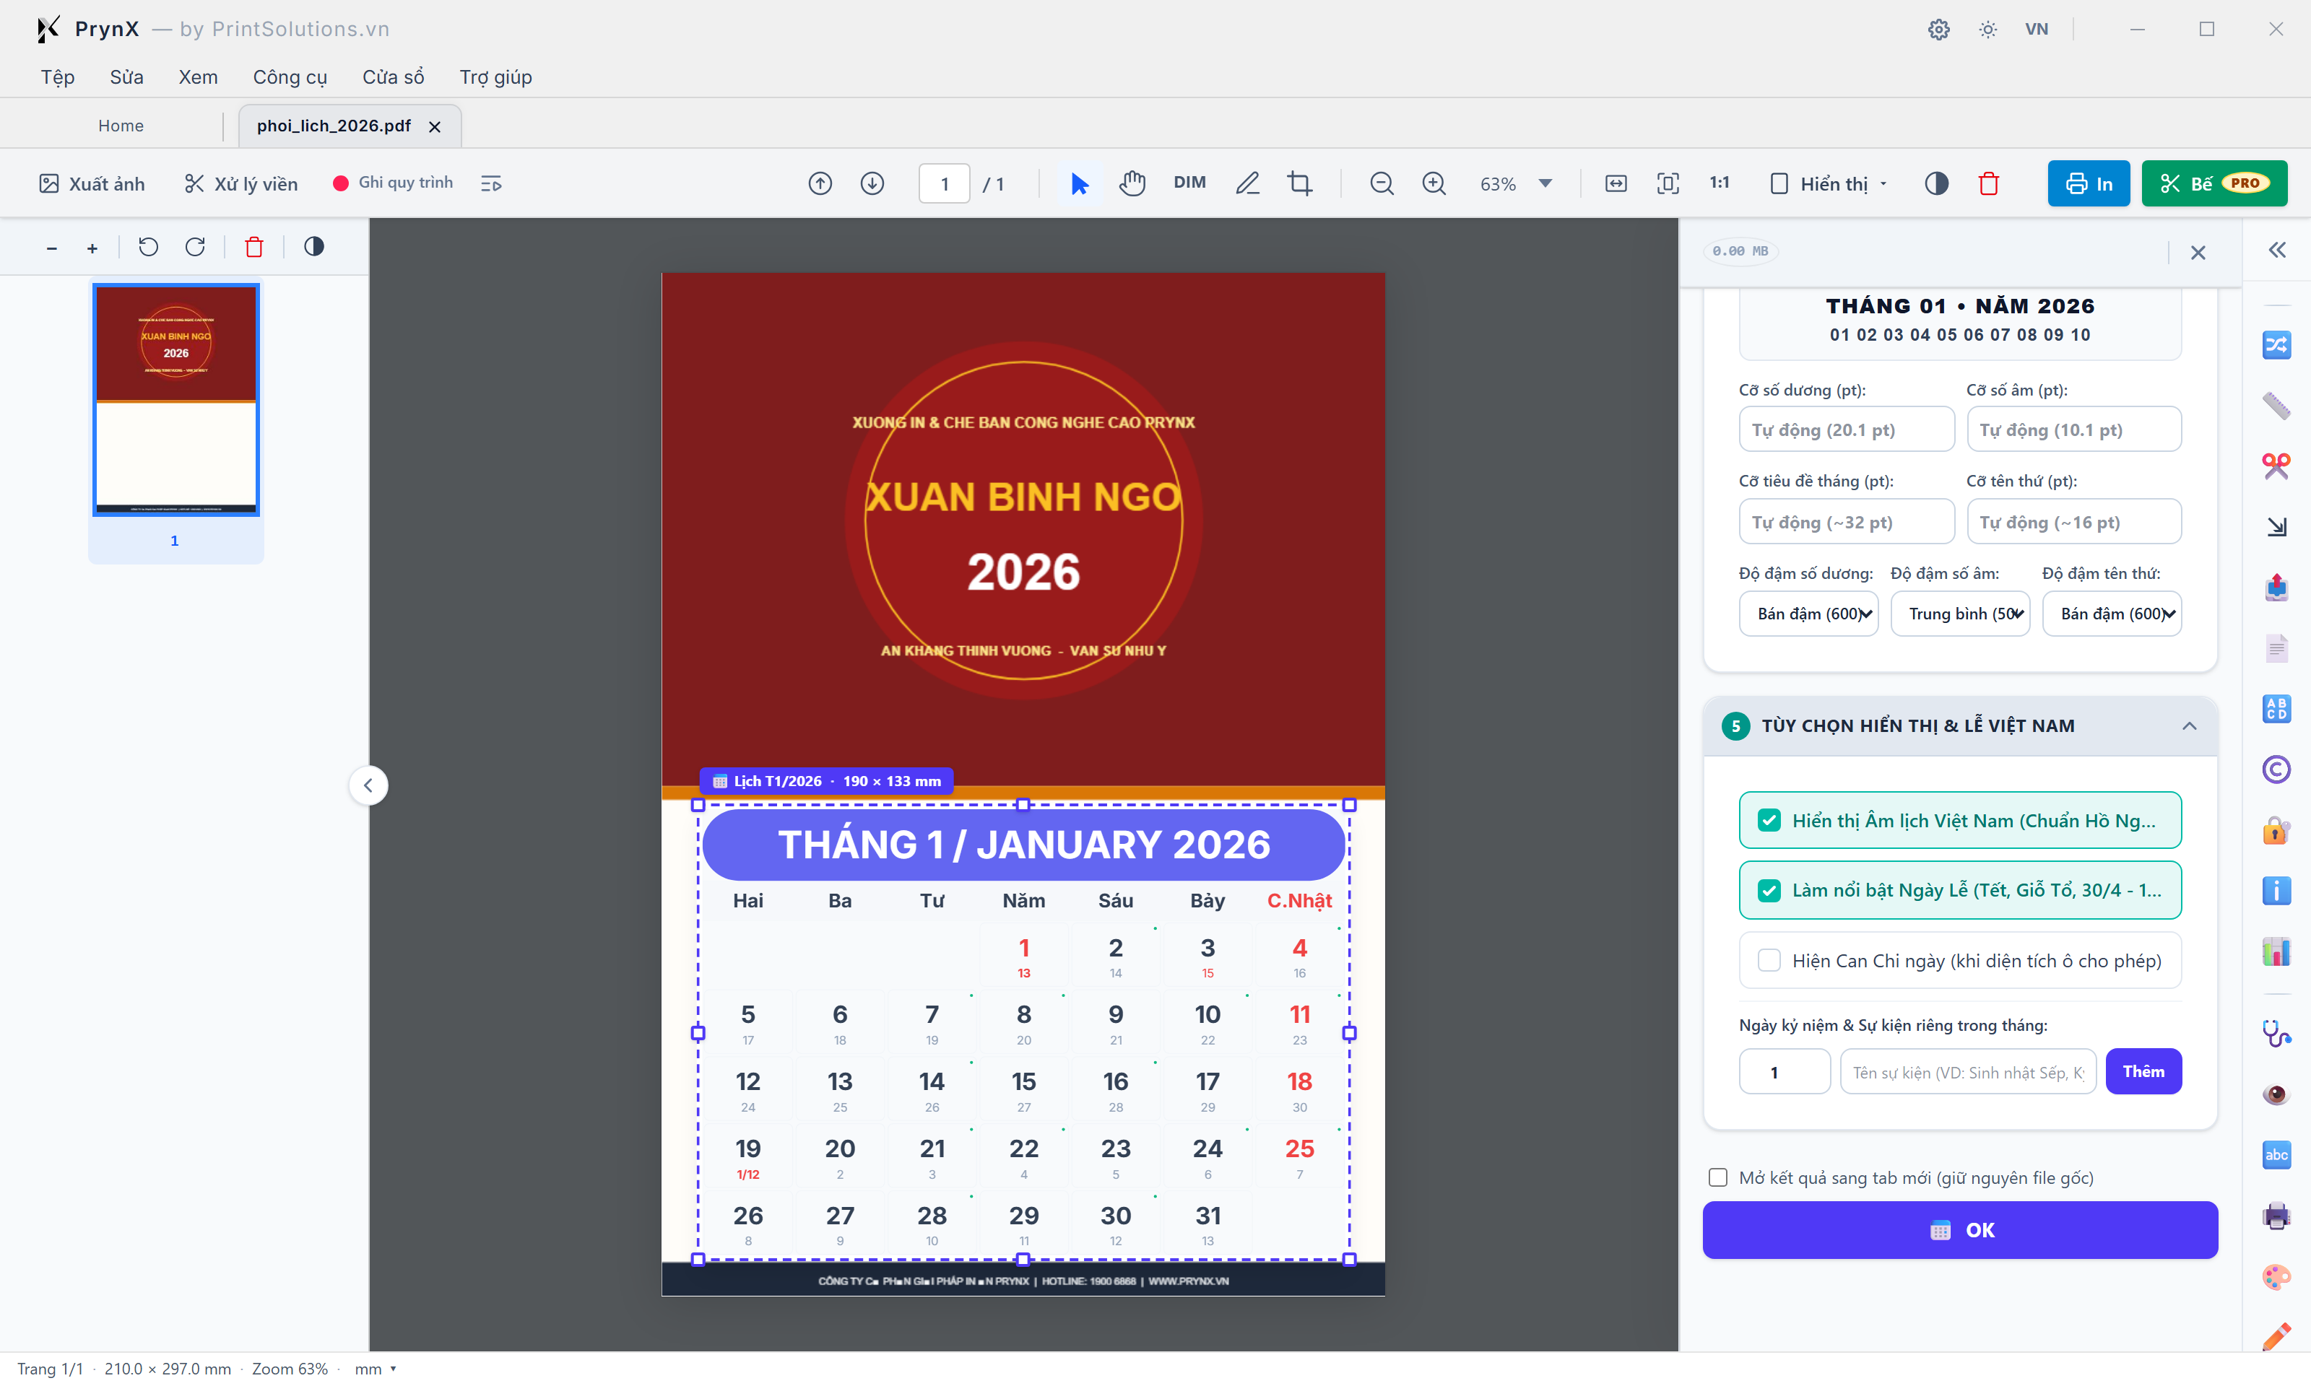The image size is (2311, 1386).
Task: Select the arrow pointer tool
Action: pyautogui.click(x=1080, y=184)
